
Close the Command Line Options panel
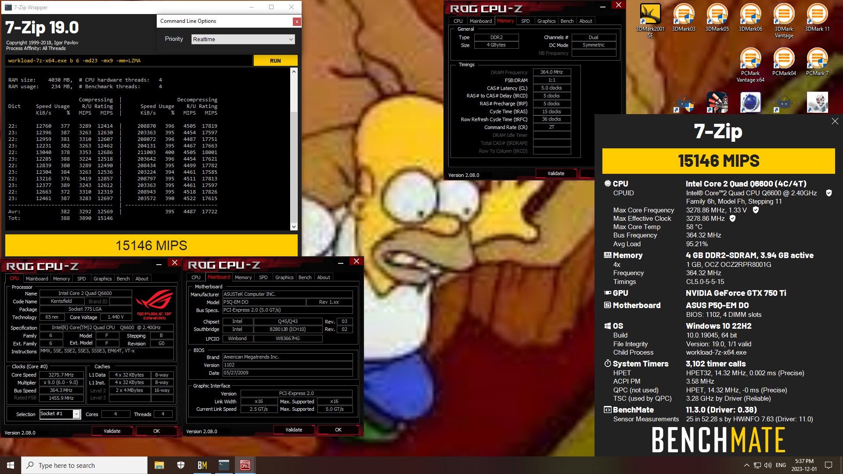click(297, 21)
